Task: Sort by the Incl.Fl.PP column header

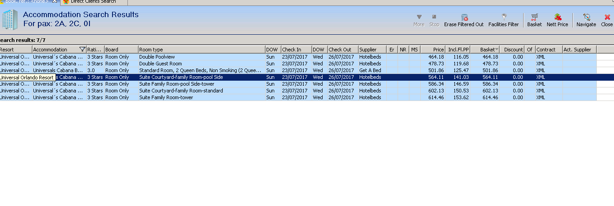Action: tap(458, 50)
